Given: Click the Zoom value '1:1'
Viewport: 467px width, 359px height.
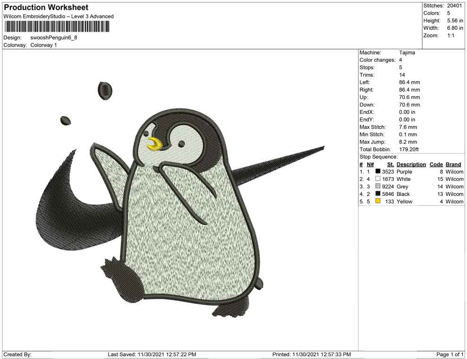Looking at the screenshot, I should (x=451, y=35).
